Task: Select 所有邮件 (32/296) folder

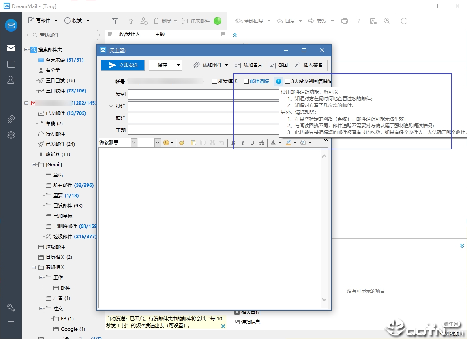Action: pyautogui.click(x=70, y=185)
